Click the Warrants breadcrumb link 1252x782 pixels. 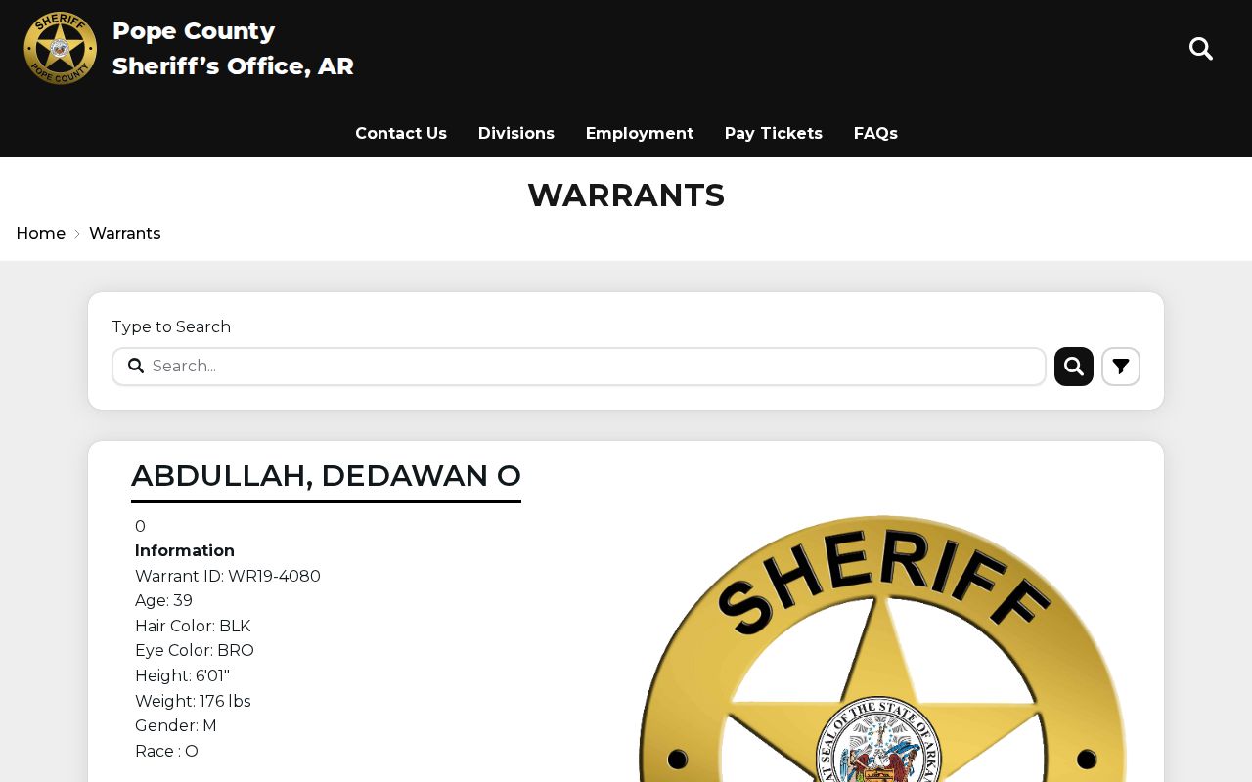[125, 233]
